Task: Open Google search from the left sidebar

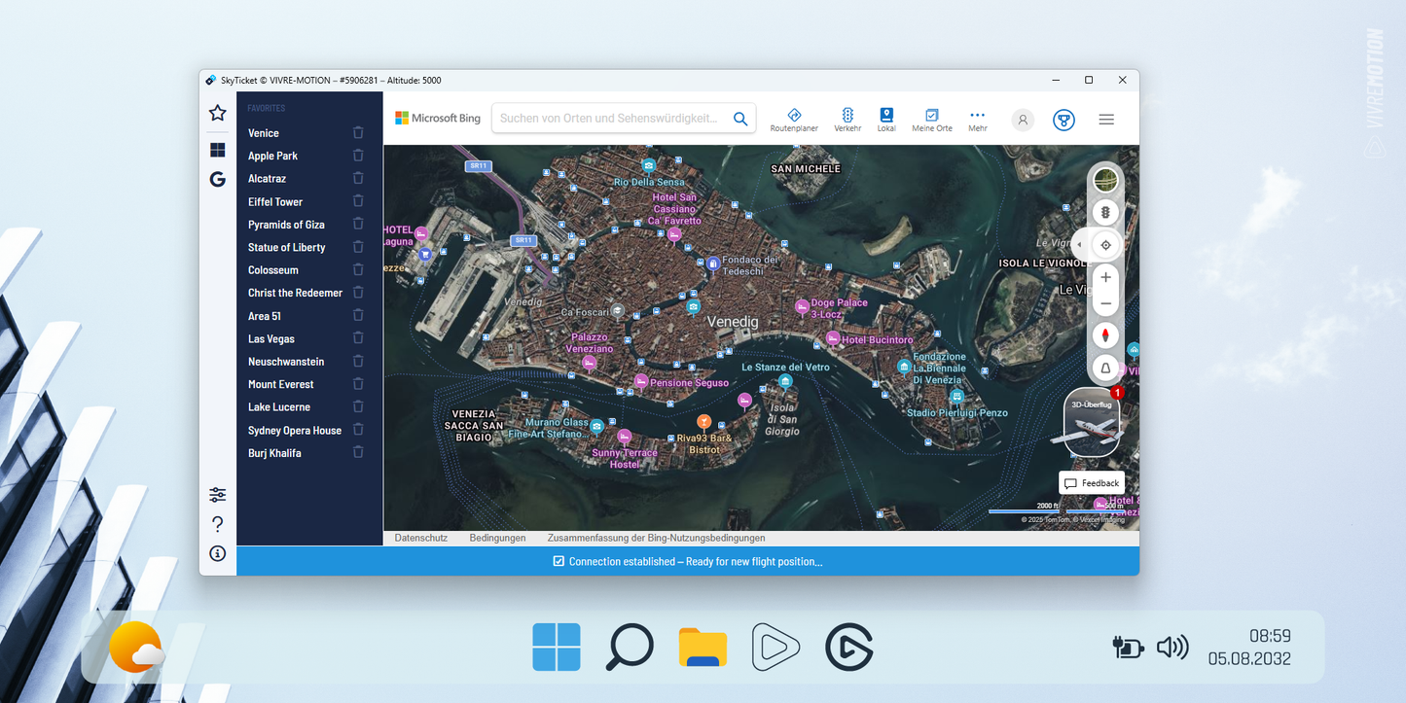Action: (x=217, y=179)
